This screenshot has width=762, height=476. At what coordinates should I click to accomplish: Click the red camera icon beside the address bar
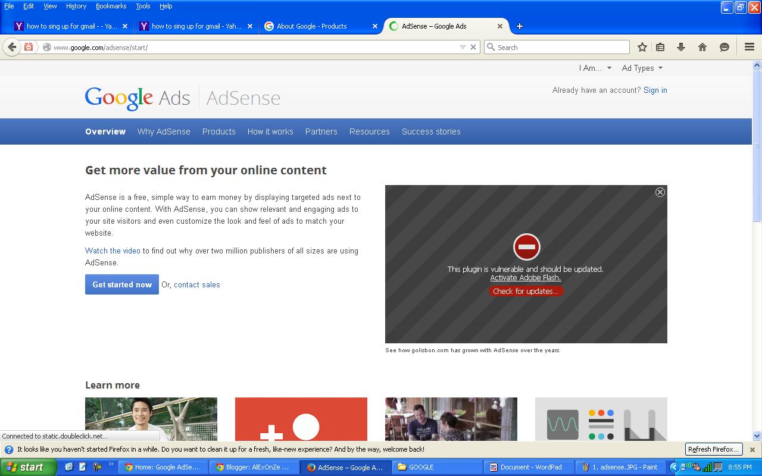coord(28,47)
